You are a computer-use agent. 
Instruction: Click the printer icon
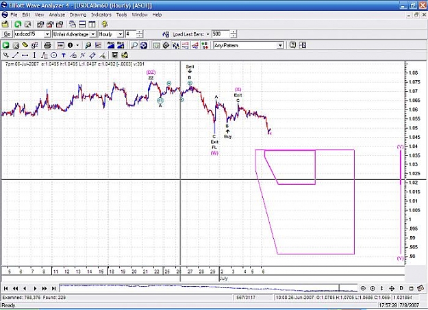[x=47, y=45]
